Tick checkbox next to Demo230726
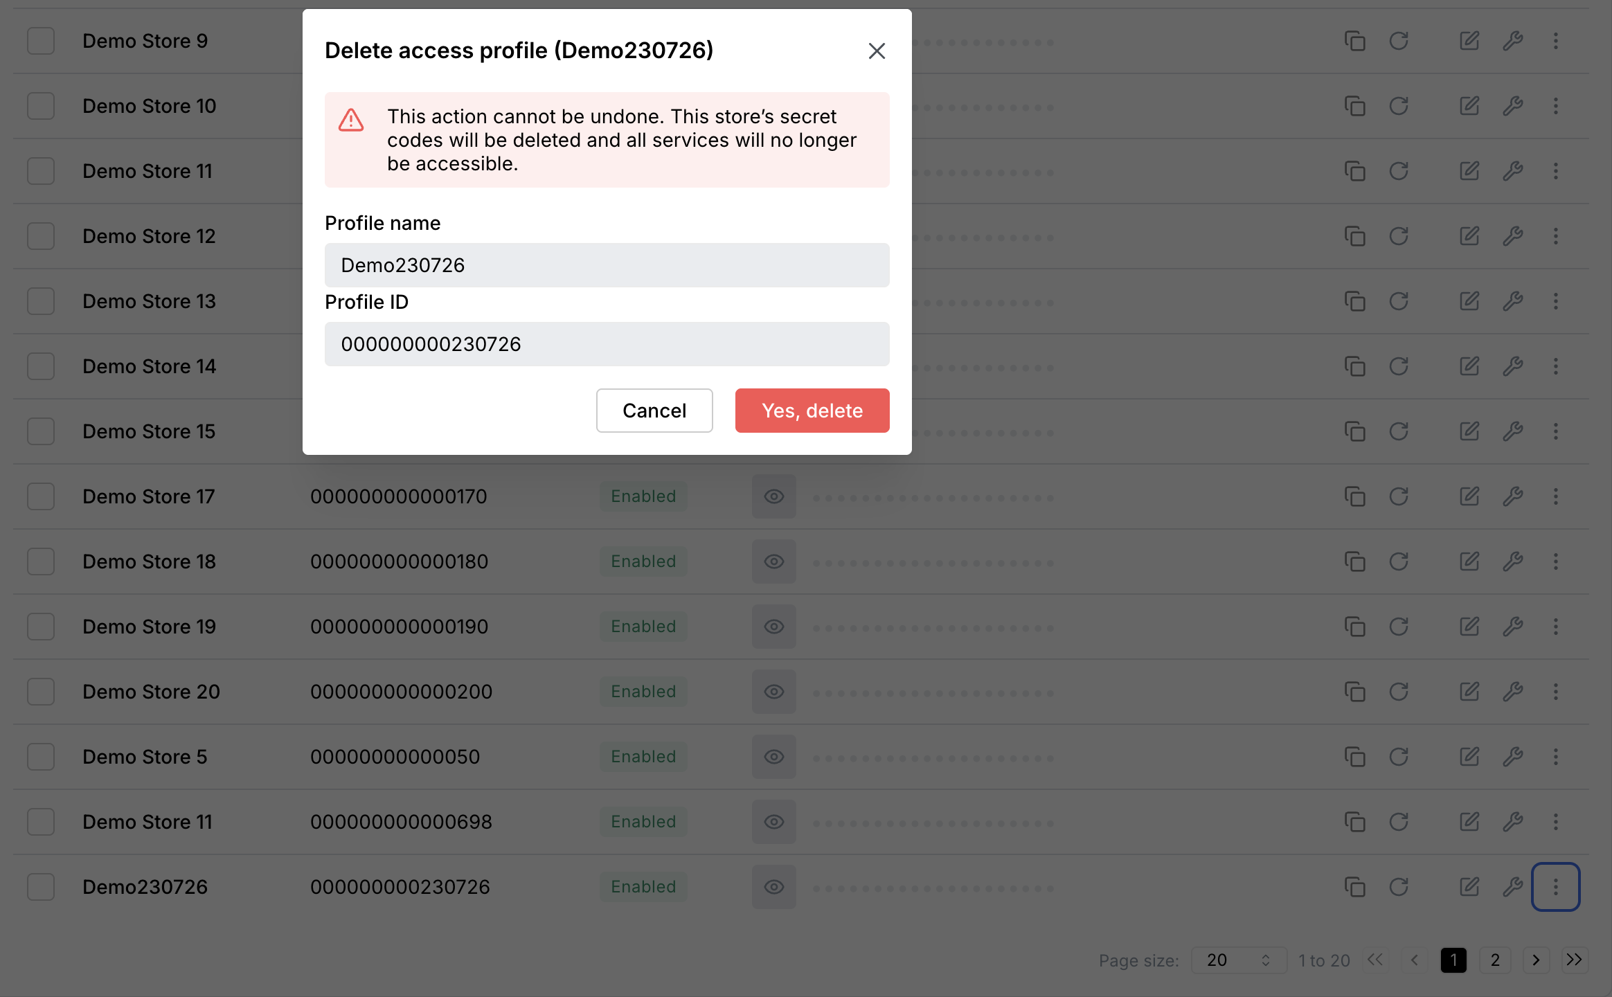The width and height of the screenshot is (1612, 997). pos(41,887)
